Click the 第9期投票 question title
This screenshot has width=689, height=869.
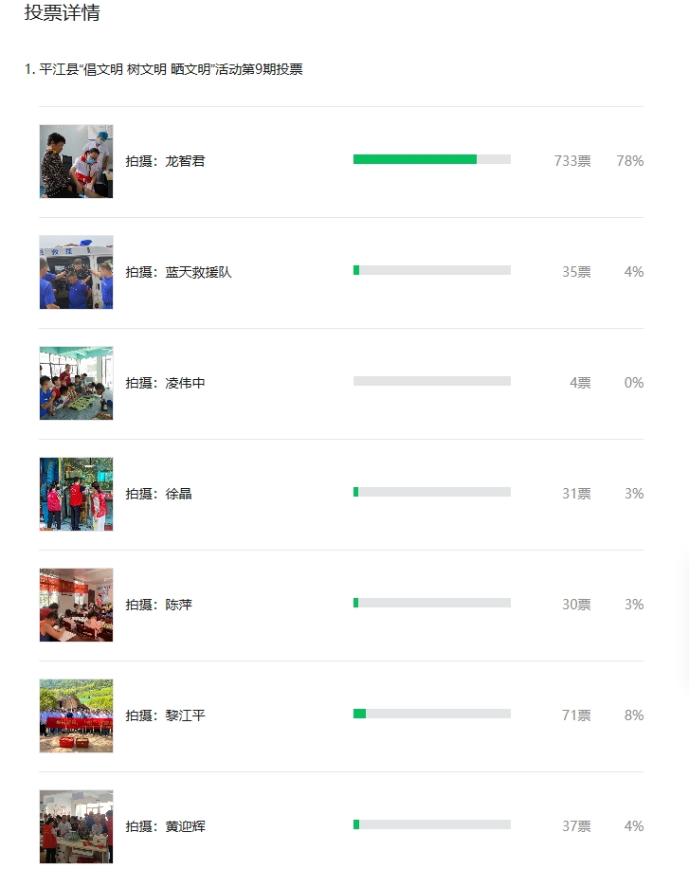(164, 69)
